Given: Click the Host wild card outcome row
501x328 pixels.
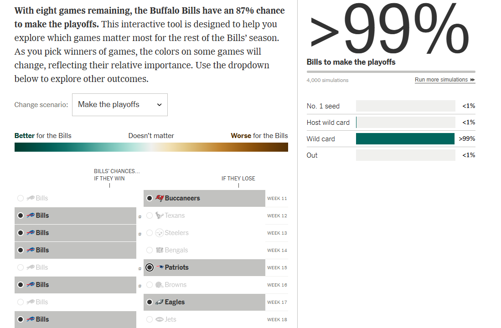Looking at the screenshot, I should coord(391,123).
